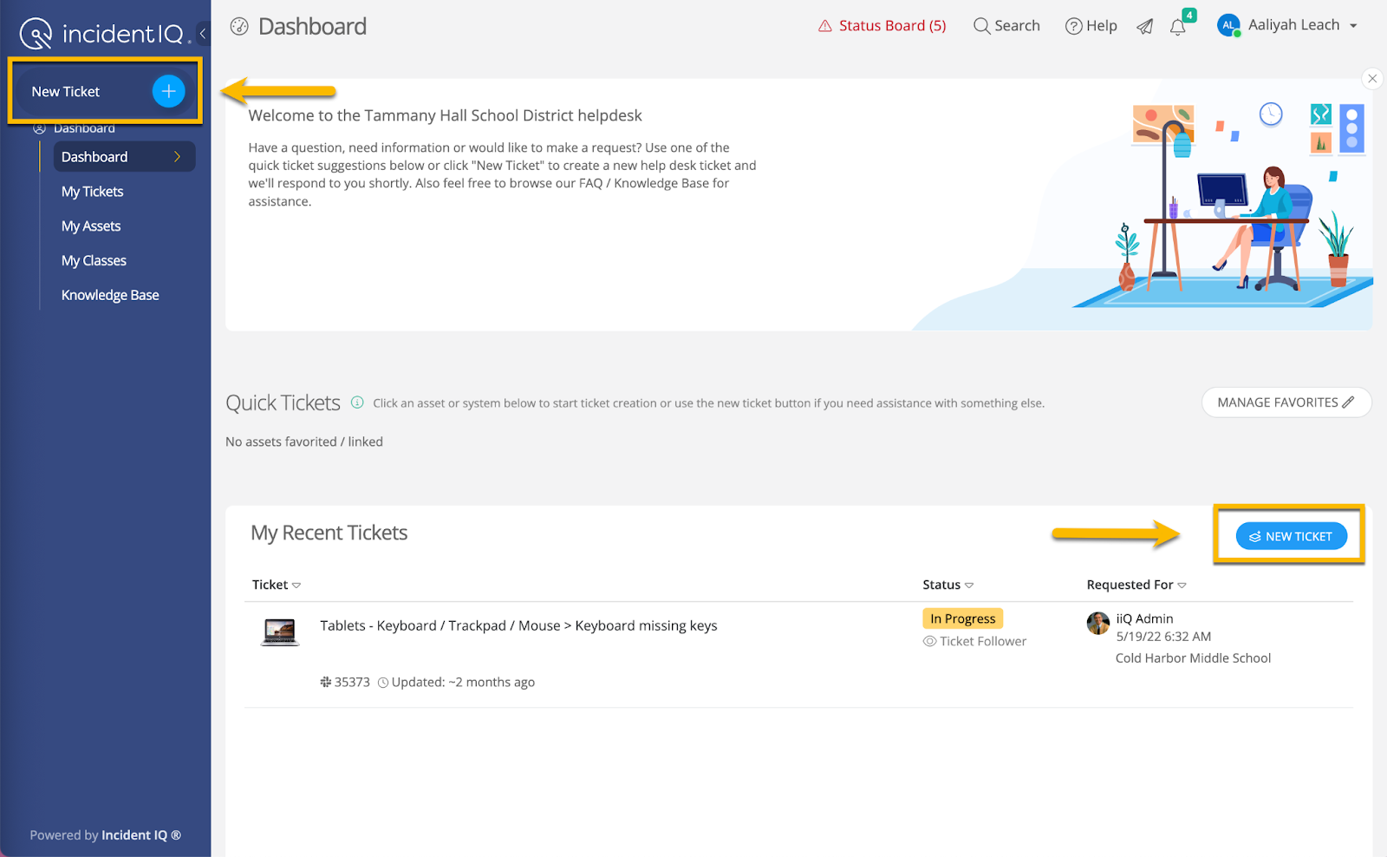Open My Assets
The image size is (1387, 857).
coord(91,226)
